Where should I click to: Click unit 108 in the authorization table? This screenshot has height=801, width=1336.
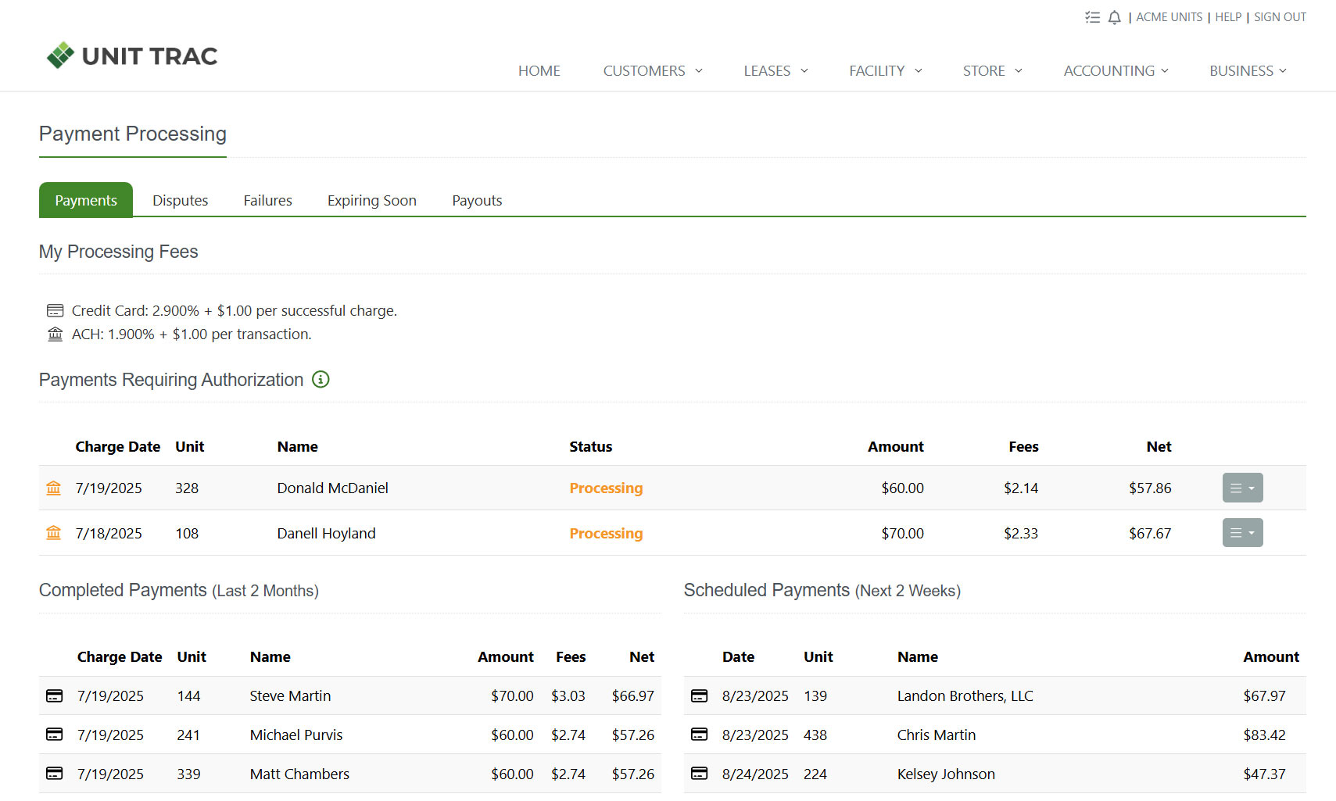click(x=187, y=533)
